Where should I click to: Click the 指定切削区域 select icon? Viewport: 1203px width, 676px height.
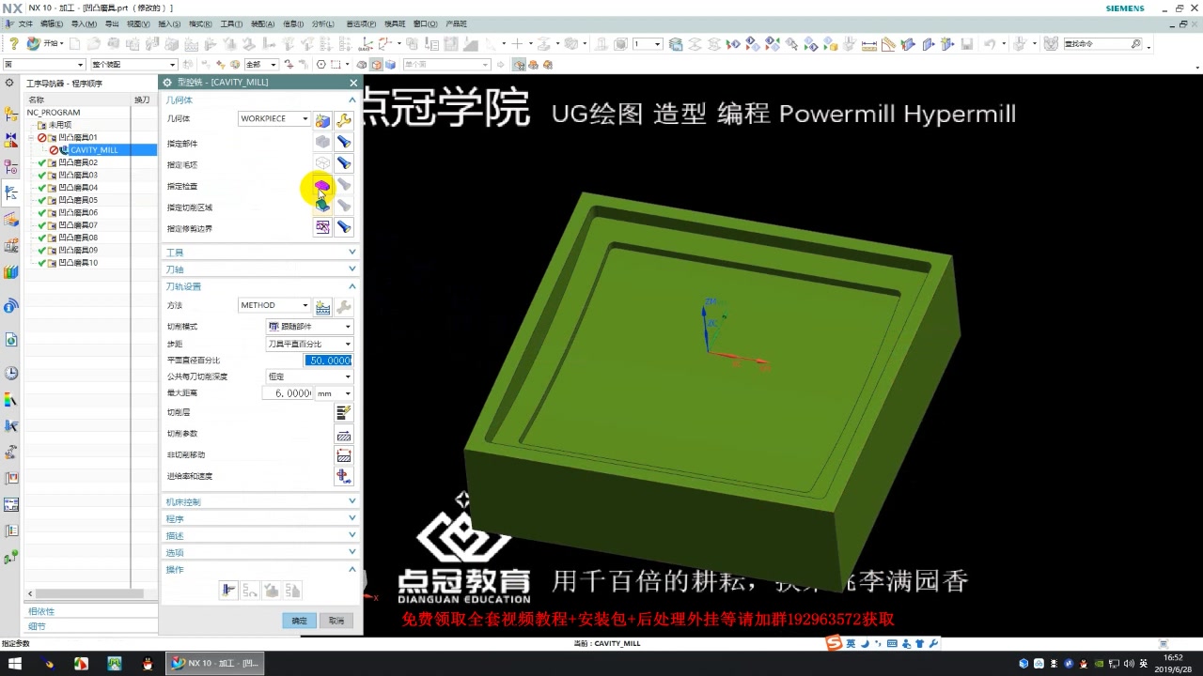click(322, 206)
